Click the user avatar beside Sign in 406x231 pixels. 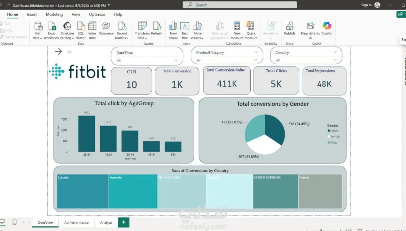click(377, 5)
